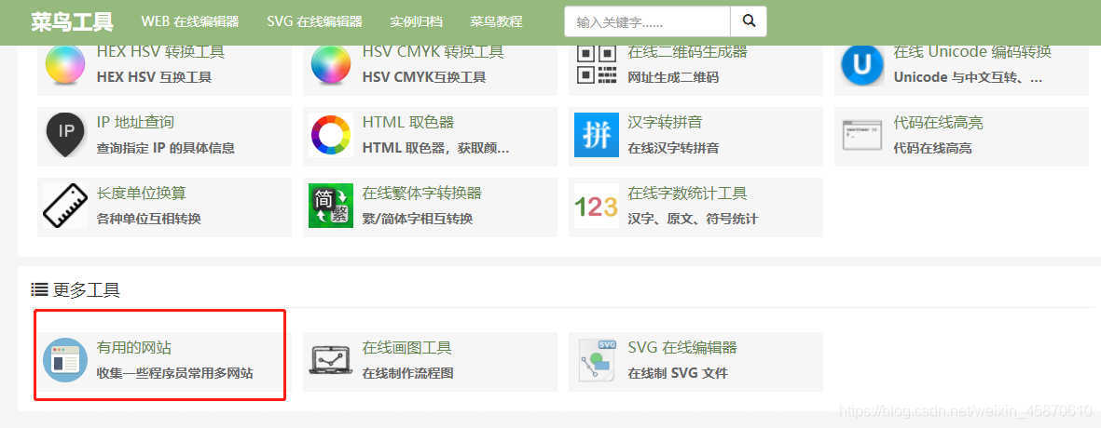Click the blue 拼 pinyin icon

point(597,135)
